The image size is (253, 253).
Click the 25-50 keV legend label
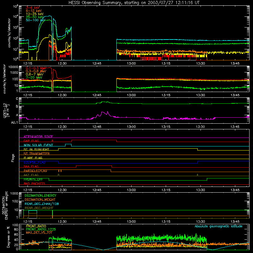35,17
